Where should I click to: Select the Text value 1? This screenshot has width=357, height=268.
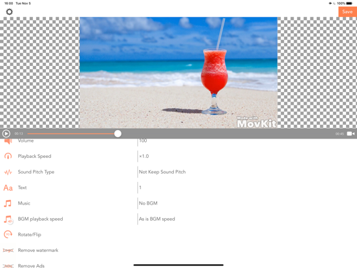pyautogui.click(x=140, y=188)
